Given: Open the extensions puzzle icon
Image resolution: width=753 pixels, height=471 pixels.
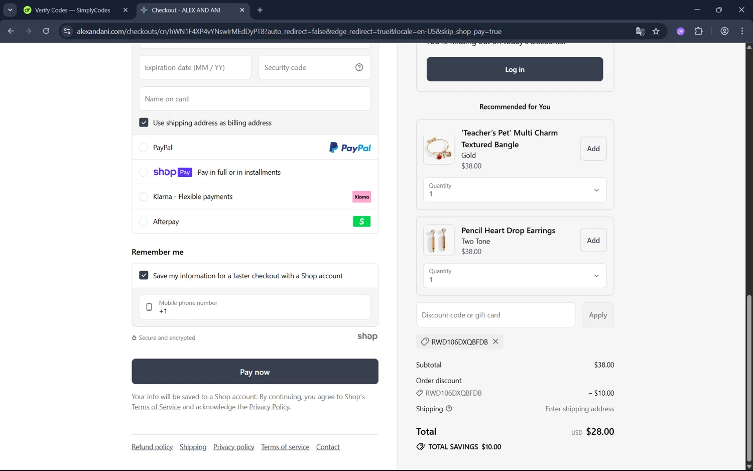Looking at the screenshot, I should 698,31.
